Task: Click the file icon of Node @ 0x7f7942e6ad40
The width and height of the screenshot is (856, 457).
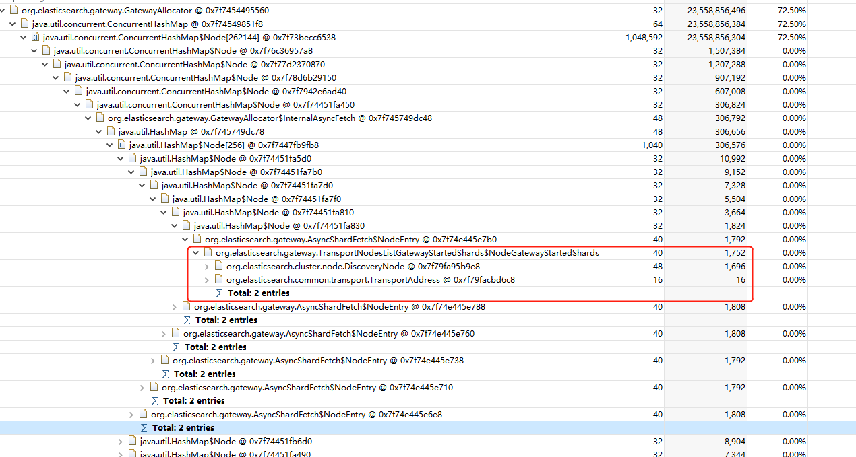Action: [79, 92]
